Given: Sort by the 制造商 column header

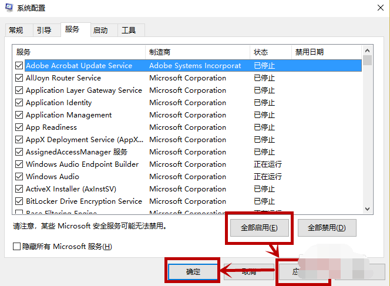Looking at the screenshot, I should 197,52.
